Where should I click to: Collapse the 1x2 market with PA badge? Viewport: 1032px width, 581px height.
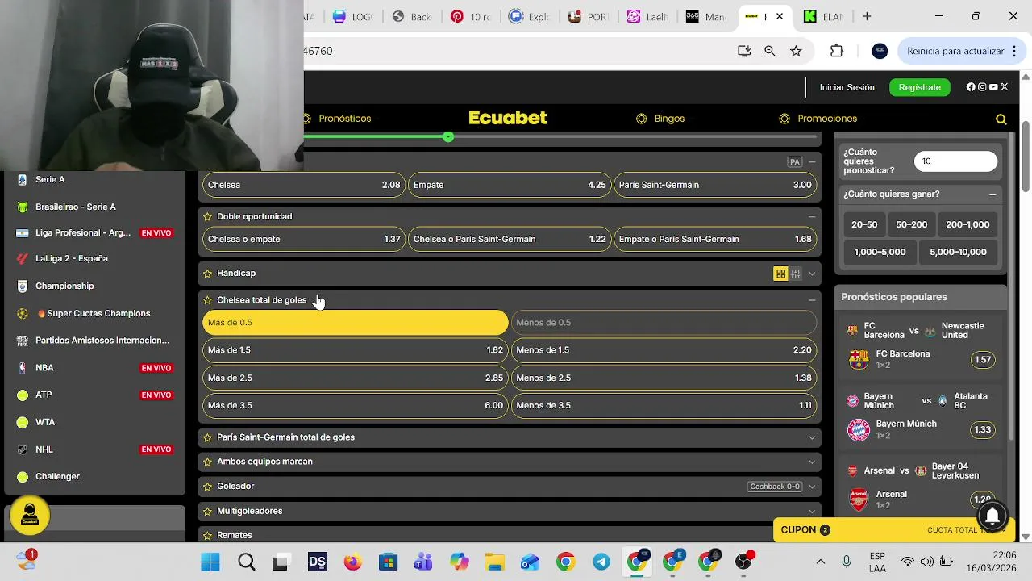coord(812,162)
